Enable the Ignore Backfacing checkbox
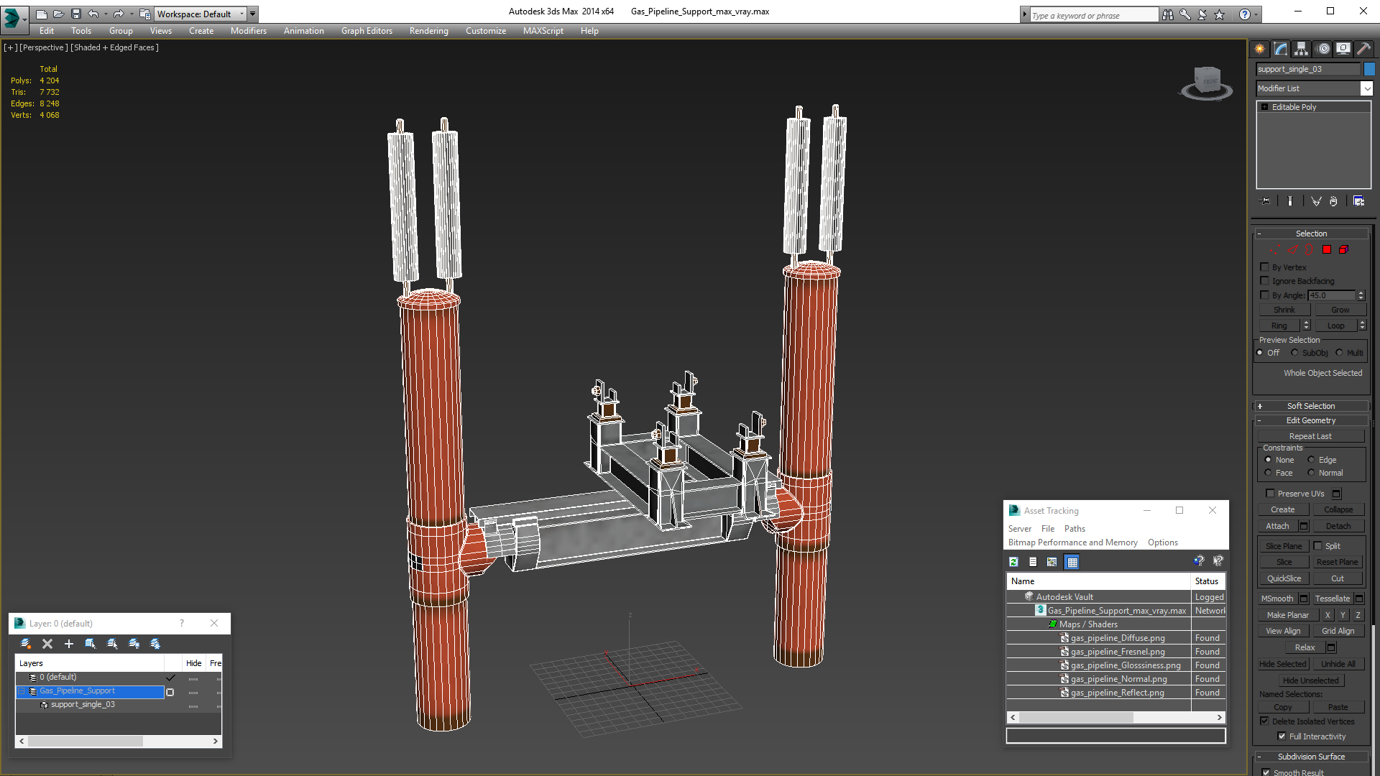Viewport: 1380px width, 776px height. pos(1264,281)
